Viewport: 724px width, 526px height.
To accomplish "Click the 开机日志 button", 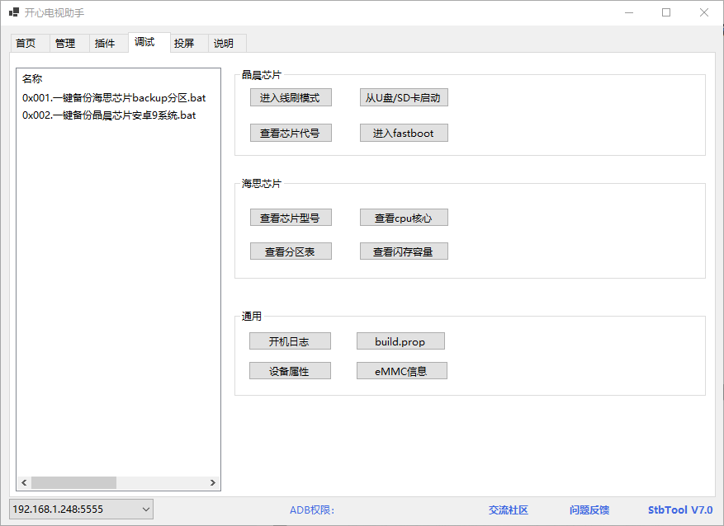I will [290, 341].
